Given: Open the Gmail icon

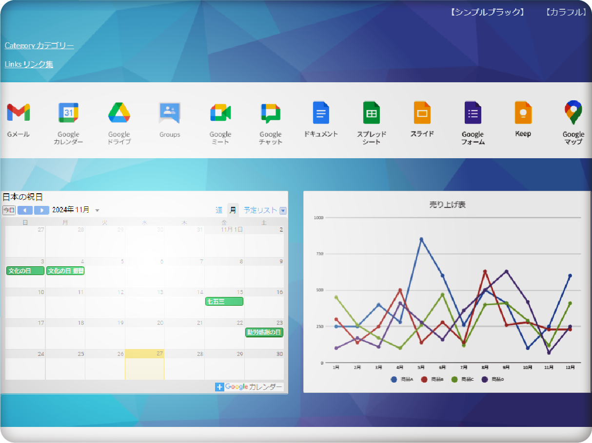Looking at the screenshot, I should tap(19, 112).
